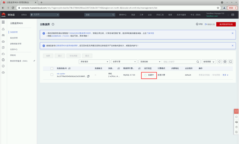Open the 全部引擎 dropdown
Image resolution: width=239 pixels, height=144 pixels.
point(124,62)
